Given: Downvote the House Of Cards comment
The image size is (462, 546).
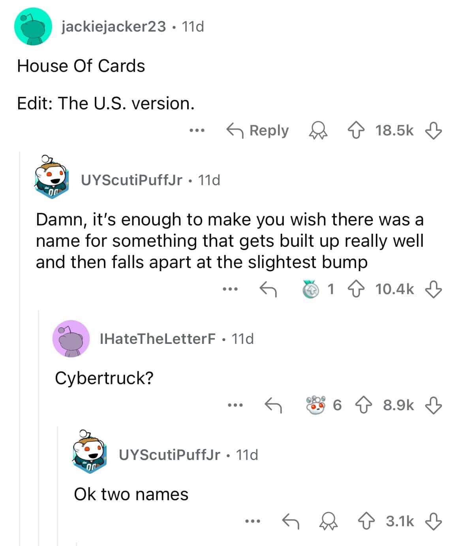Looking at the screenshot, I should (x=433, y=130).
